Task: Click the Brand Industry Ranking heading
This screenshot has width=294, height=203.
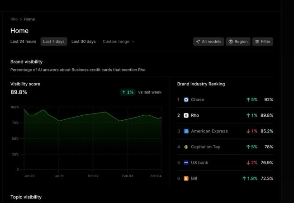Action: pyautogui.click(x=201, y=84)
